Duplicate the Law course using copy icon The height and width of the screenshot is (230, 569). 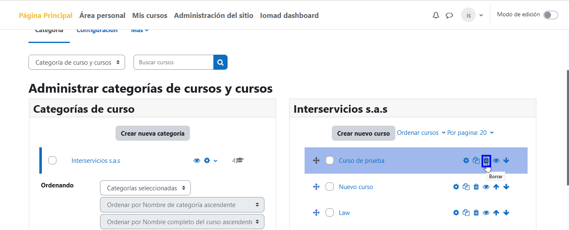point(466,213)
